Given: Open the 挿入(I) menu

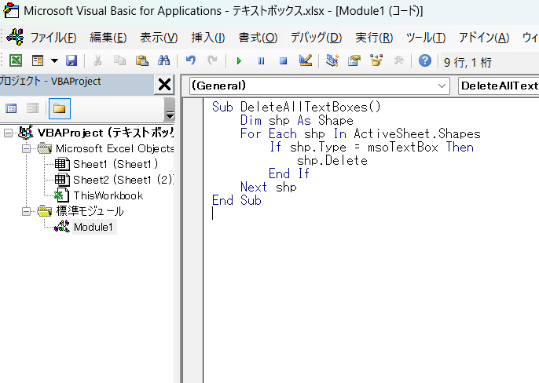Looking at the screenshot, I should [208, 37].
